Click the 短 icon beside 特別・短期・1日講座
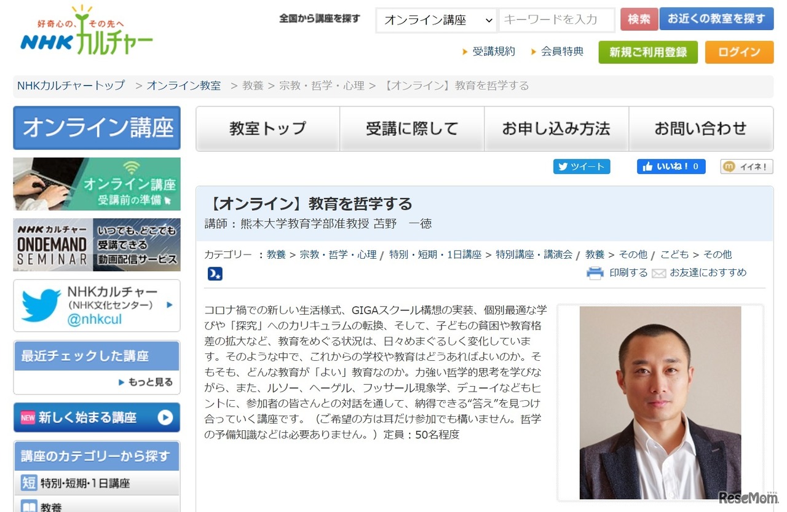The image size is (787, 512). click(28, 483)
